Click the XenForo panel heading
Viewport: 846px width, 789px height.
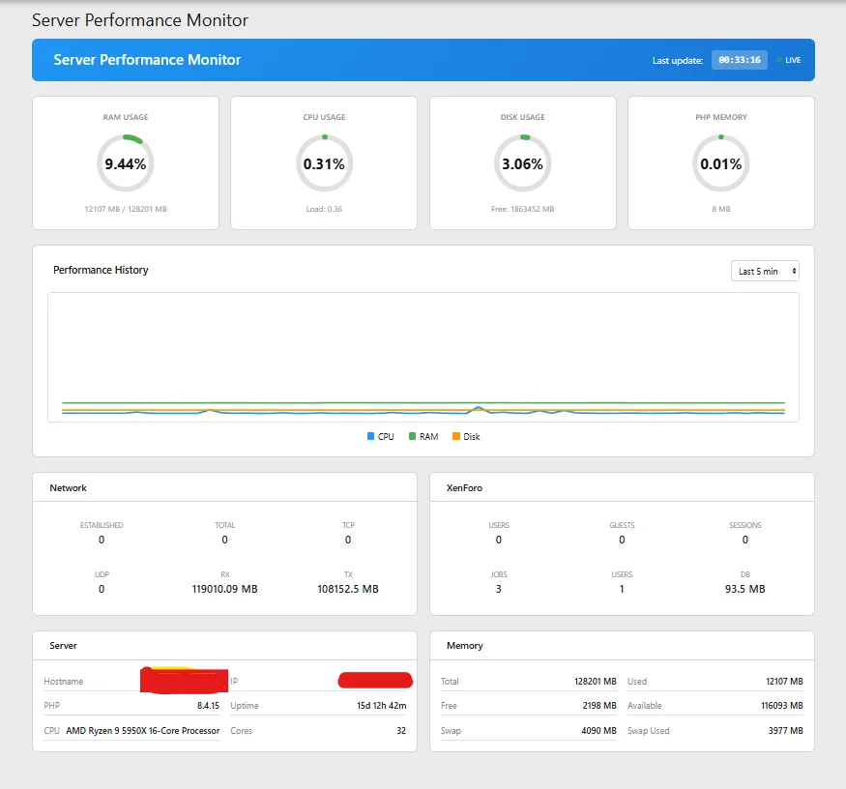[464, 488]
